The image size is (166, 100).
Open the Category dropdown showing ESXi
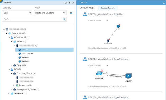pyautogui.click(x=17, y=13)
